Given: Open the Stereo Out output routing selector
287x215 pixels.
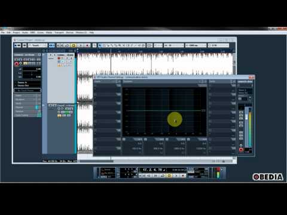Looking at the screenshot, I should coord(28,85).
